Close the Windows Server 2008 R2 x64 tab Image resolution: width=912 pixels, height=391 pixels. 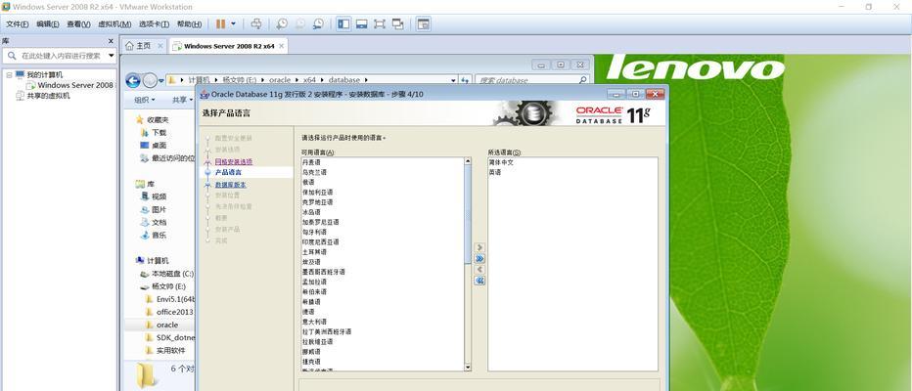282,46
